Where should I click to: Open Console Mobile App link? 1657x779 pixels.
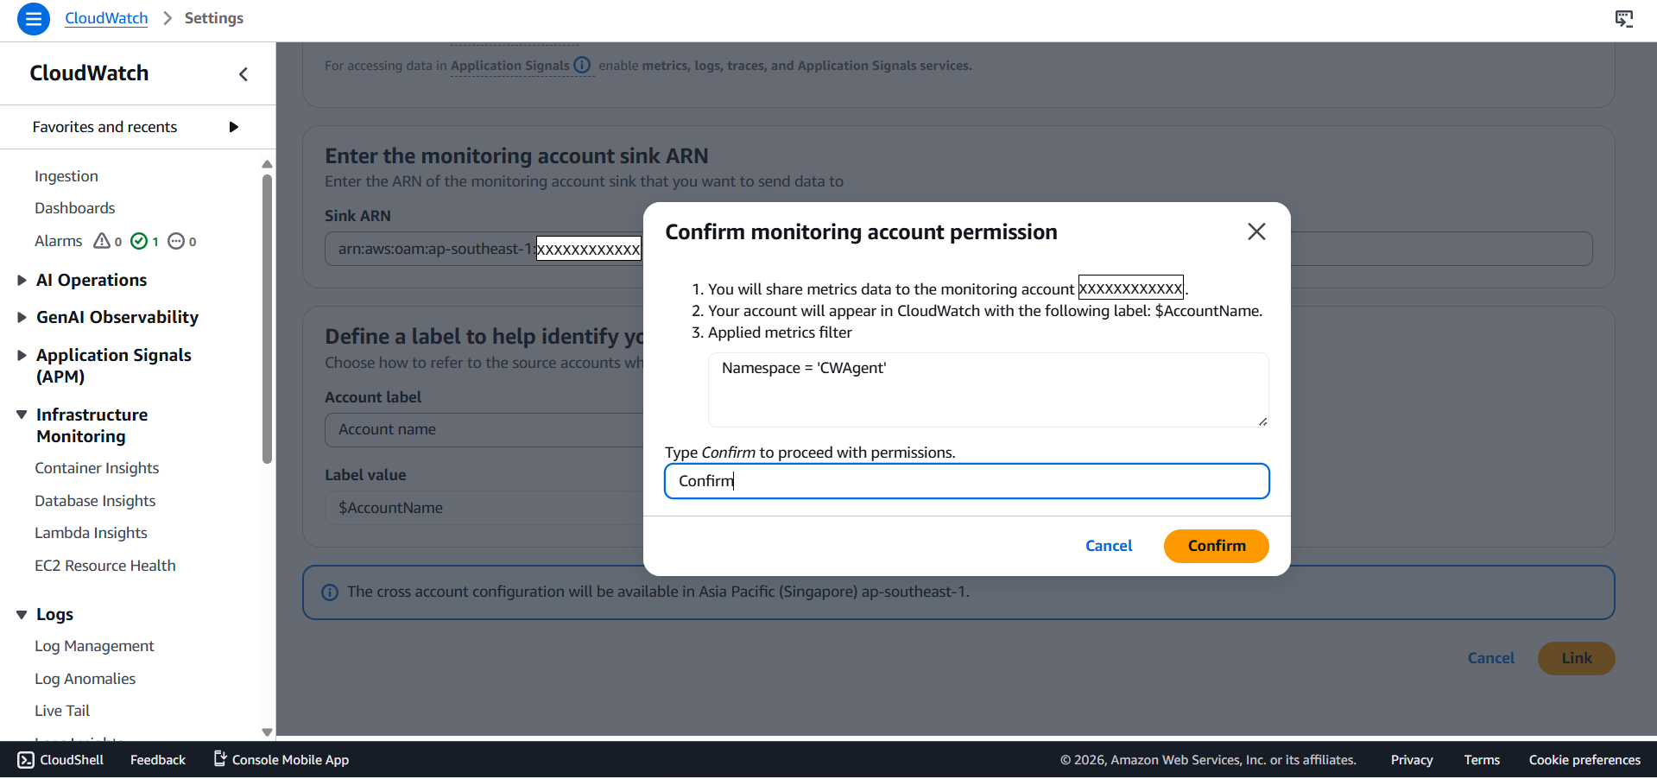click(x=281, y=760)
